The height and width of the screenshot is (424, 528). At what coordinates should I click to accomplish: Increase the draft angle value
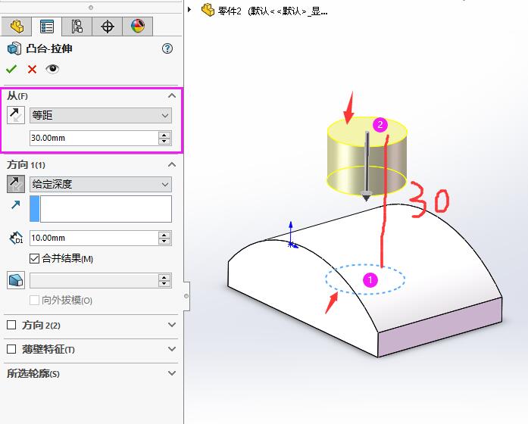(x=164, y=277)
